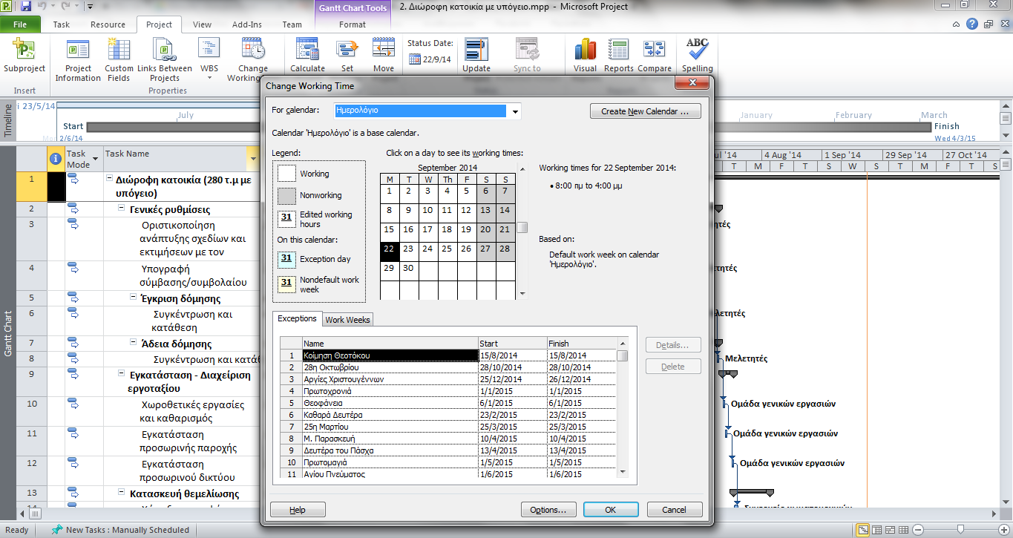Select the Work Weeks tab
The image size is (1013, 538).
[348, 320]
